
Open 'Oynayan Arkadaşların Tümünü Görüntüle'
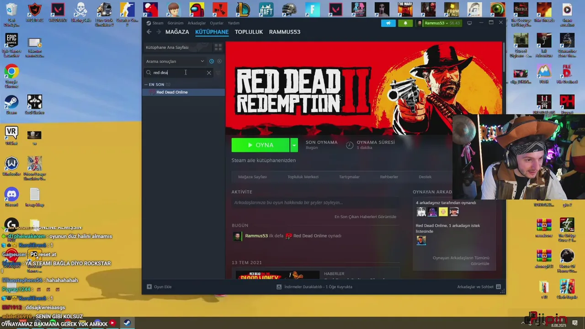coord(461,260)
